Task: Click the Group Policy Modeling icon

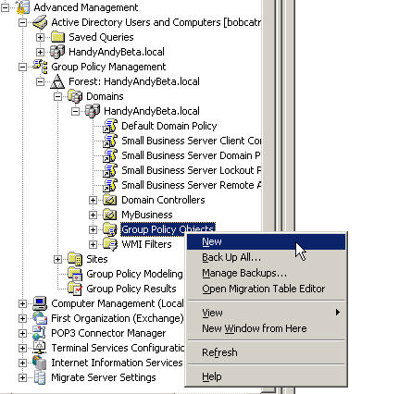Action: [75, 274]
